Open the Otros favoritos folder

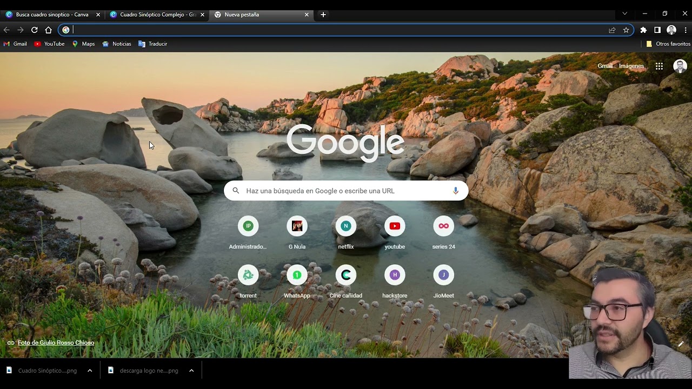(x=668, y=44)
